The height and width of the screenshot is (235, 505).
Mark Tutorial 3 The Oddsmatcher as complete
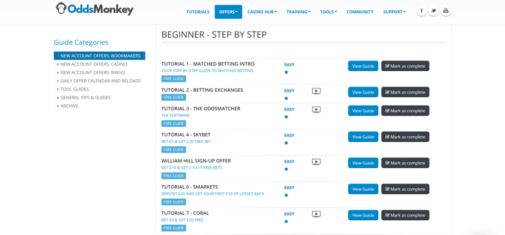[405, 111]
